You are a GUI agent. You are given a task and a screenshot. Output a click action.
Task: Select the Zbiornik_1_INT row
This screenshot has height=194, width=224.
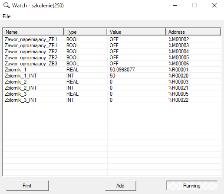(x=112, y=76)
